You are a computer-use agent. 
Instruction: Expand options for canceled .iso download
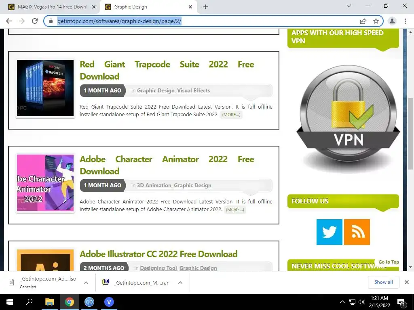[86, 283]
